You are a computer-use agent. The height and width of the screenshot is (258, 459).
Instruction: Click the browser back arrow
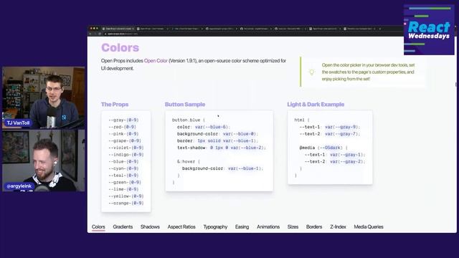point(90,34)
